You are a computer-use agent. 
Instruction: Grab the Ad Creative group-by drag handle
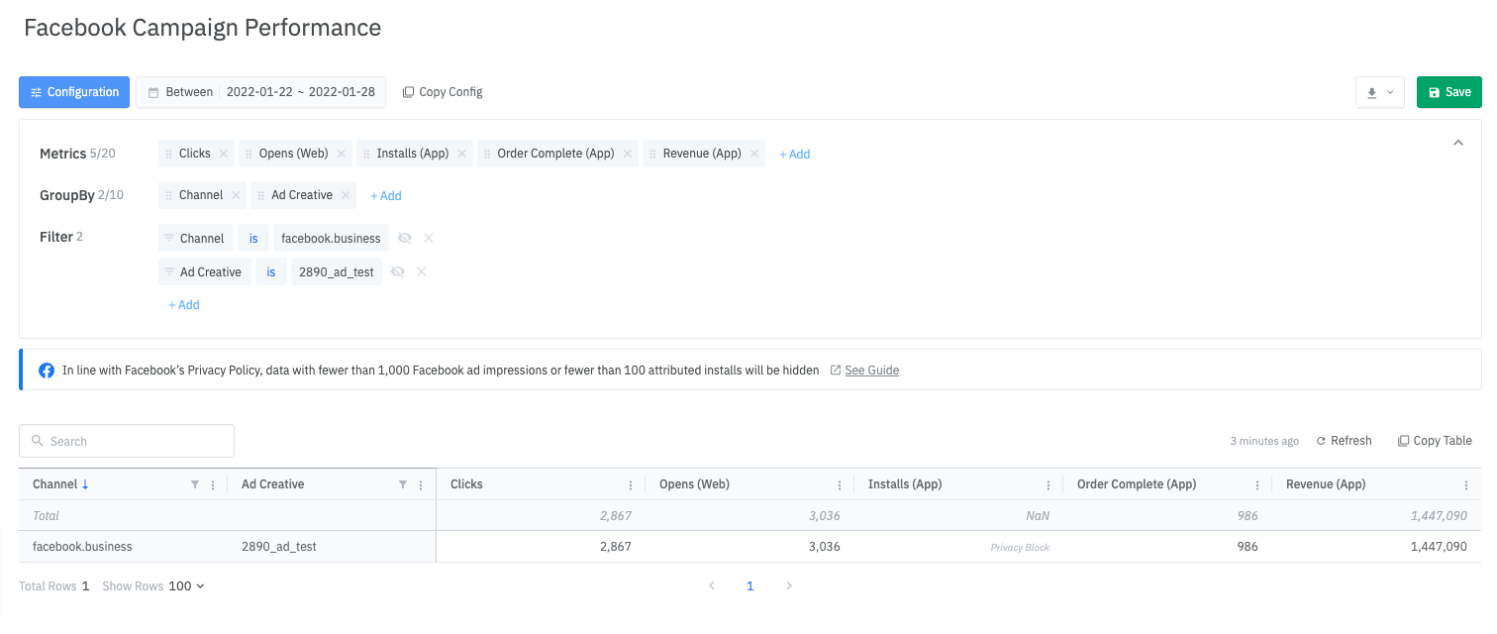coord(261,195)
